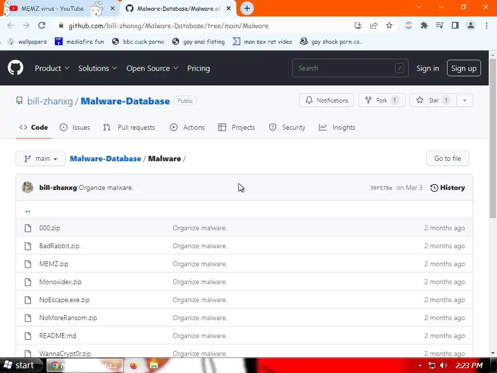Image resolution: width=497 pixels, height=373 pixels.
Task: Open the Windows start button
Action: [x=20, y=365]
